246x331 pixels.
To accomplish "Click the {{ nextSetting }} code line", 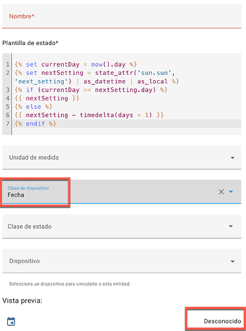I will [47, 98].
